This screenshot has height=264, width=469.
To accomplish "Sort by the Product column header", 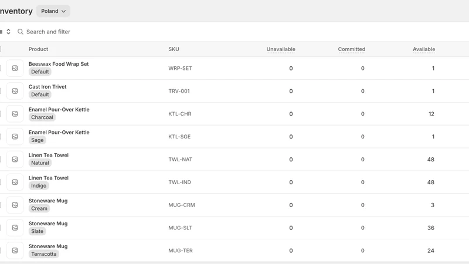I will pyautogui.click(x=38, y=49).
